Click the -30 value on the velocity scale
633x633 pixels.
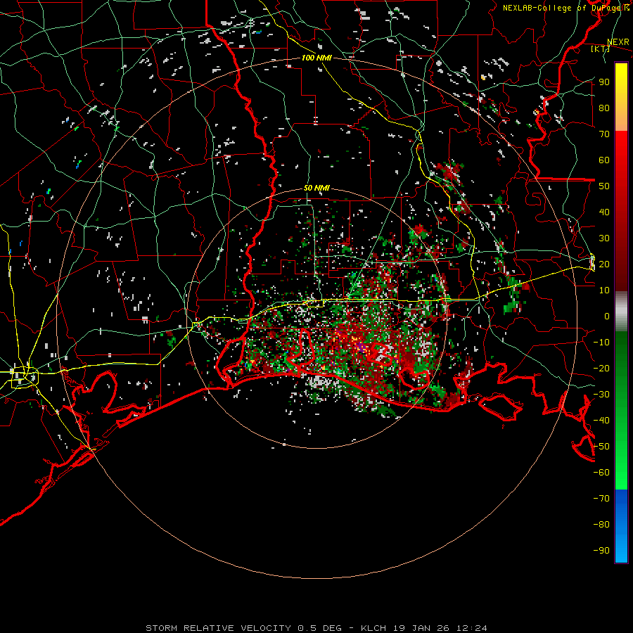coord(601,395)
